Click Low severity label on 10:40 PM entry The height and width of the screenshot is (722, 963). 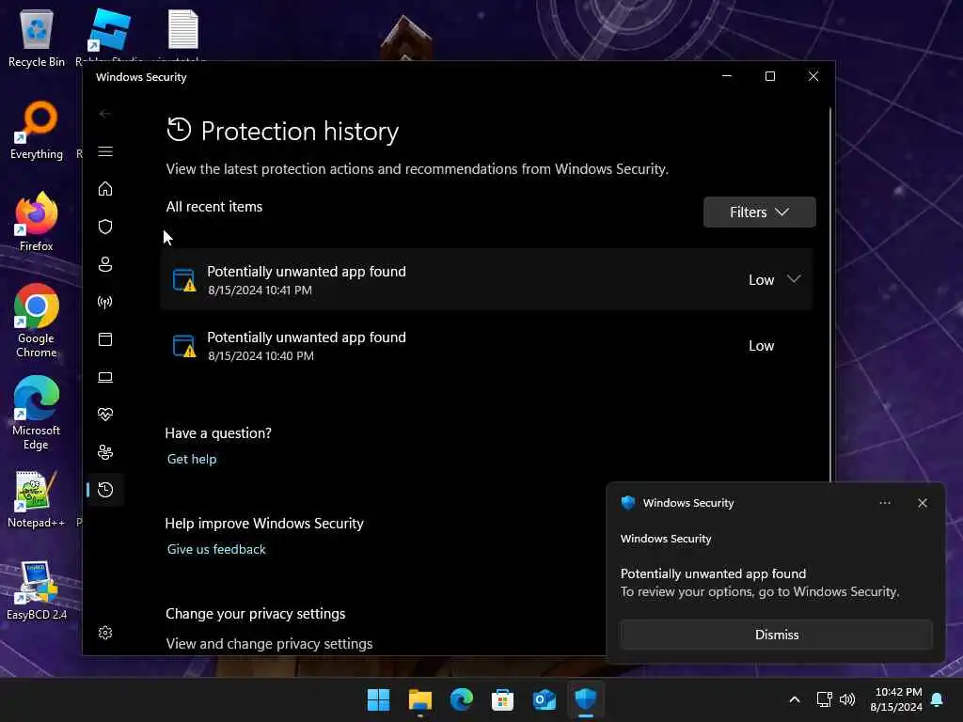pyautogui.click(x=761, y=346)
